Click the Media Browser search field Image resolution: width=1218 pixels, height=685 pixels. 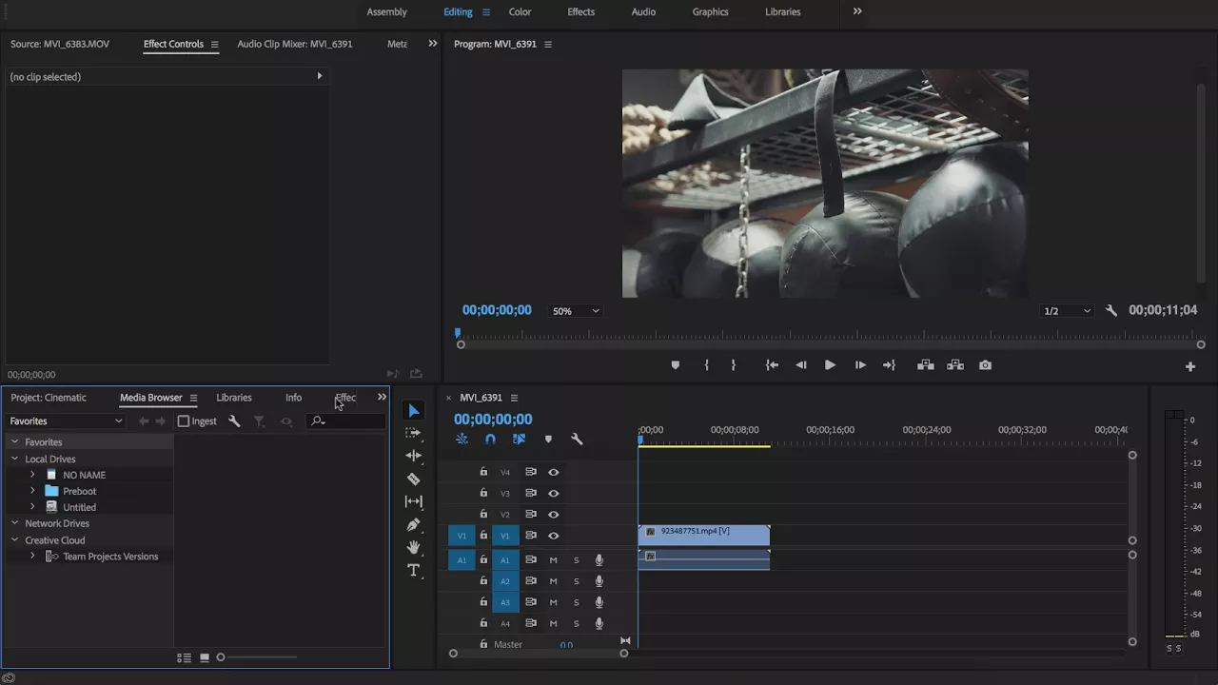click(x=347, y=421)
